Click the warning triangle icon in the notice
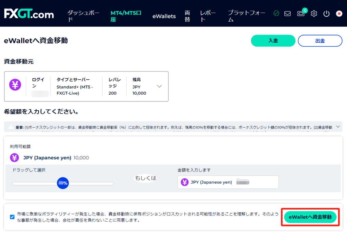Viewport: 347px width, 240px height. (11, 127)
